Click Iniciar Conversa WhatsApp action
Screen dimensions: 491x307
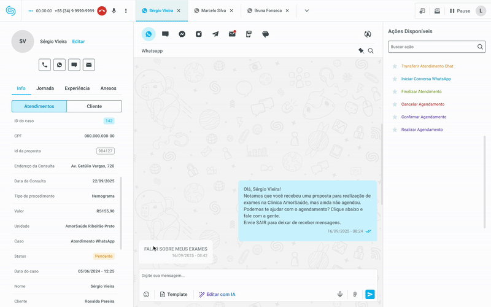pyautogui.click(x=426, y=79)
